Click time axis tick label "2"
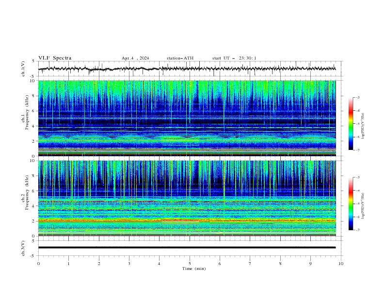The image size is (384, 296). pyautogui.click(x=99, y=264)
